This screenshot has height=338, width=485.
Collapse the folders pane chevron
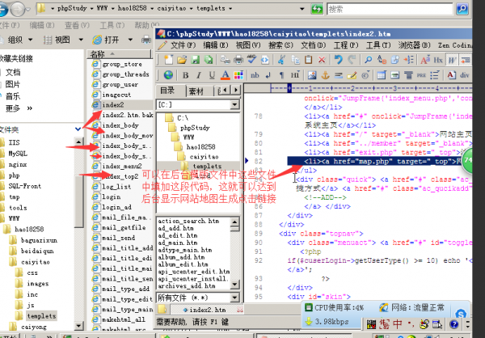point(78,129)
